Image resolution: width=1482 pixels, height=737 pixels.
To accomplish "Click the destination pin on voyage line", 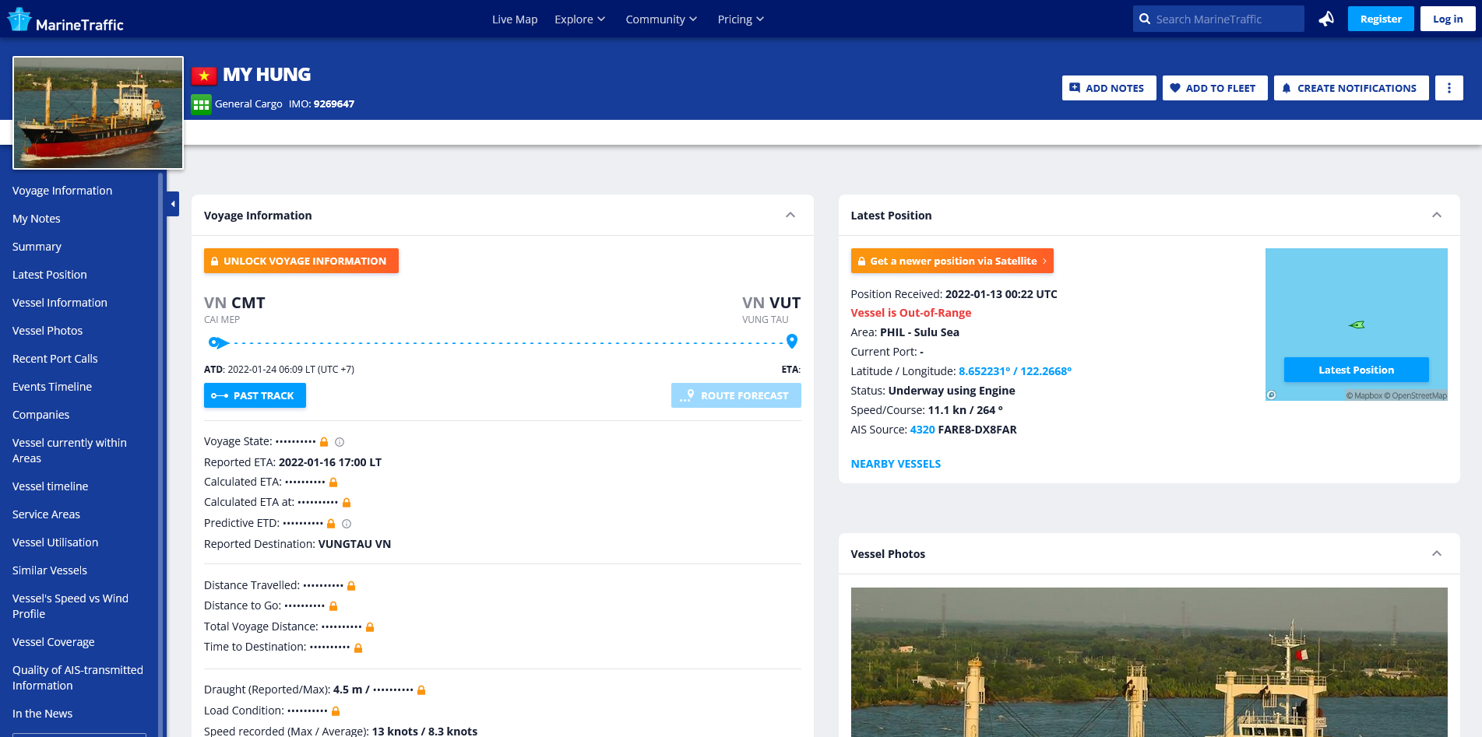I will coord(792,341).
